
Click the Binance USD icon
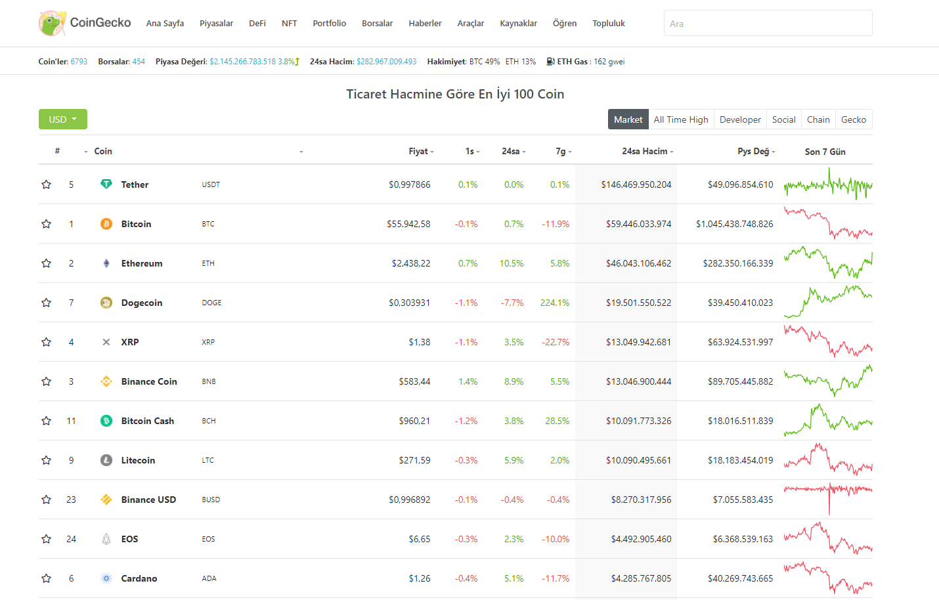point(106,500)
